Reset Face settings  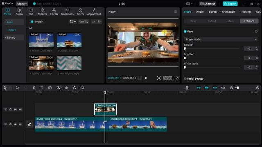(256, 31)
